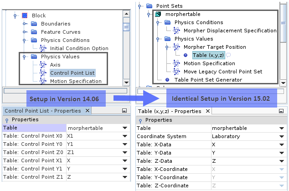
Task: Select the Boundaries folder icon
Action: click(34, 24)
